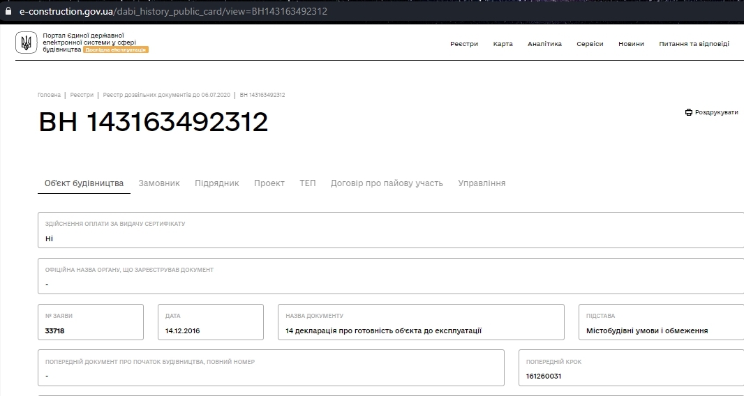Screen dimensions: 744x396
Task: Go to Реєстри breadcrumb link
Action: point(82,95)
